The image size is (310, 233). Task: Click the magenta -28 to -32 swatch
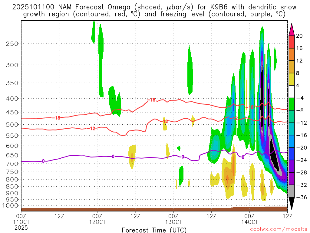292,179
